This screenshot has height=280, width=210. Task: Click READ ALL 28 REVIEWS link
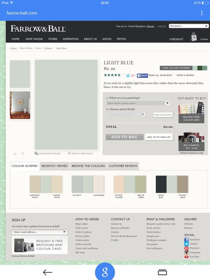click(x=161, y=75)
